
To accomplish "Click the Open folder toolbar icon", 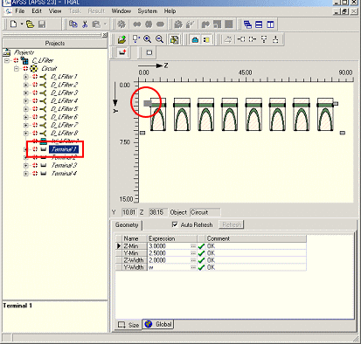I will (x=30, y=24).
